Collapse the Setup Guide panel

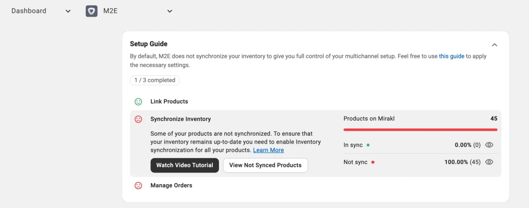tap(494, 45)
